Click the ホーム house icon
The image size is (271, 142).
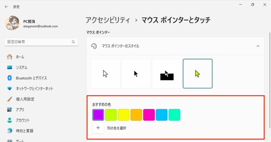pos(10,57)
